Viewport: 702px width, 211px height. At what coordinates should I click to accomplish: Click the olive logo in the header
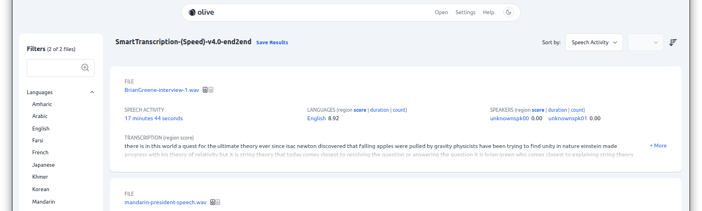coord(201,12)
